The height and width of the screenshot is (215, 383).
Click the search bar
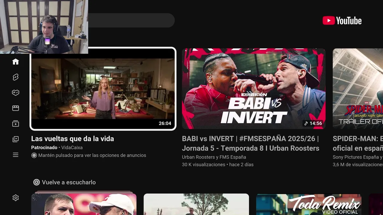coord(131,20)
